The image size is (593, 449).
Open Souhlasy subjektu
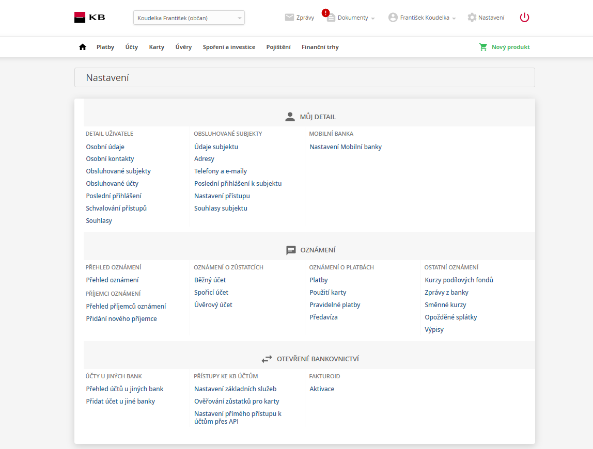pyautogui.click(x=221, y=209)
